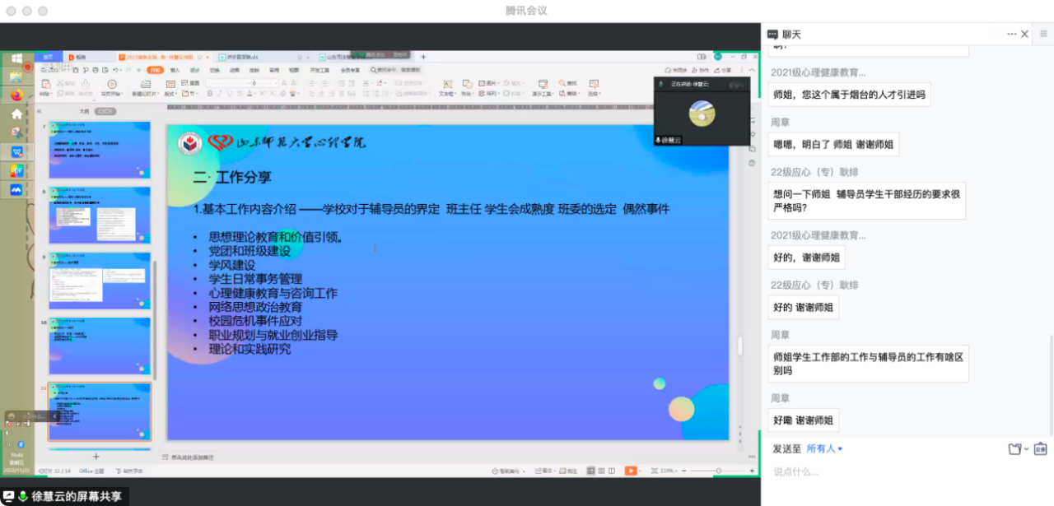1054x506 pixels.
Task: Open the 切换 ribbon tab
Action: point(215,70)
